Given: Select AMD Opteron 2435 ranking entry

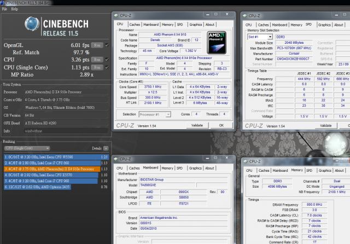Looking at the screenshot, I should (38, 187).
